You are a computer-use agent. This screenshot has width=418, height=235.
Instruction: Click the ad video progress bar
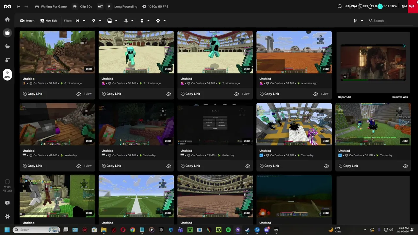click(373, 79)
